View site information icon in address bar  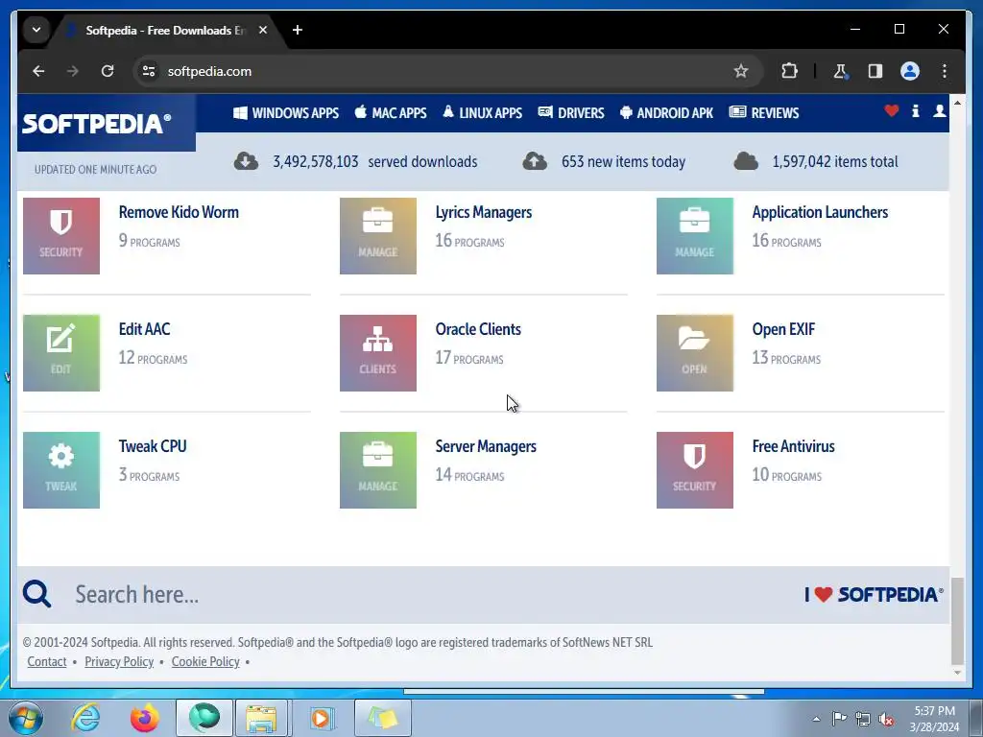coord(149,71)
